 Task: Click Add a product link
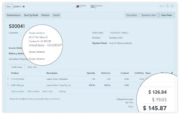[x=18, y=91]
